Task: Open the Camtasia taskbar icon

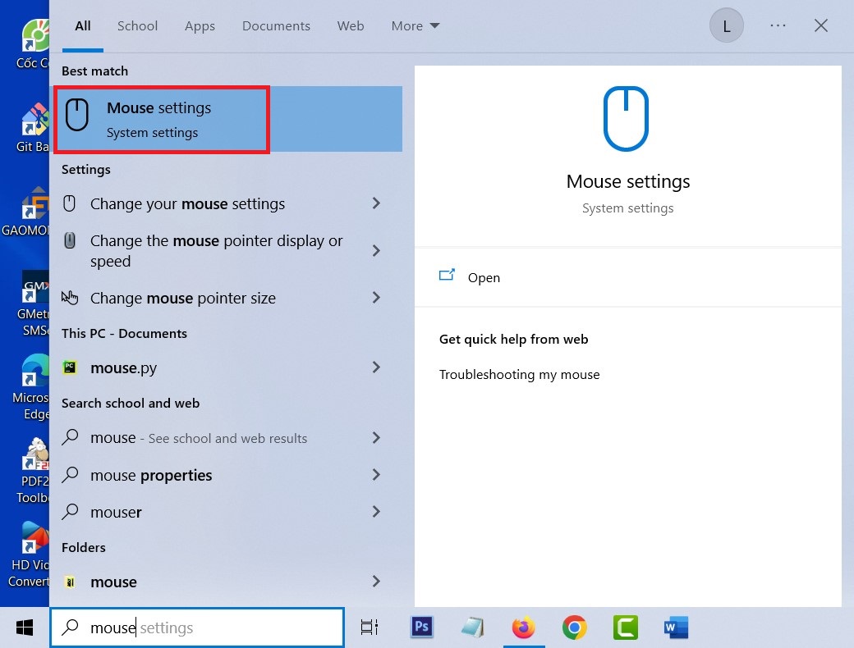Action: tap(626, 627)
